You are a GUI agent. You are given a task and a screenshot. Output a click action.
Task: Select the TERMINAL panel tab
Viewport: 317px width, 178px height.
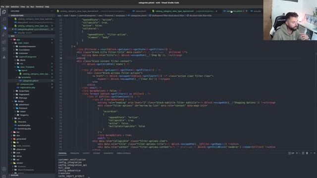(x=62, y=153)
